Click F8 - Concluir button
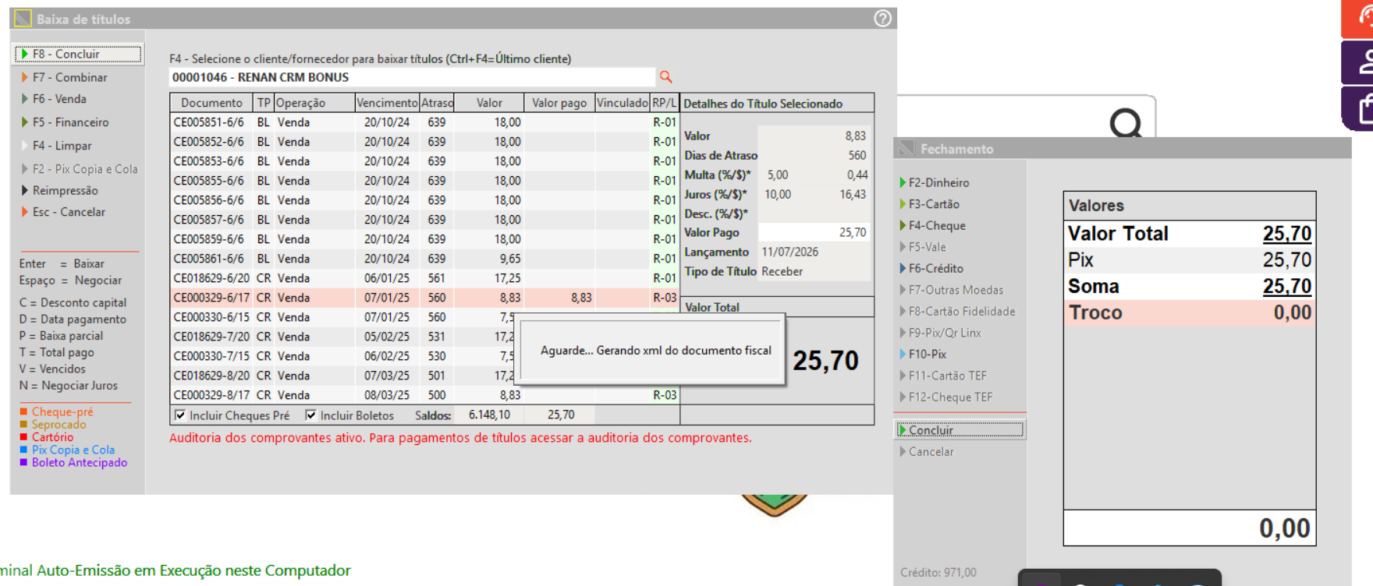 78,54
